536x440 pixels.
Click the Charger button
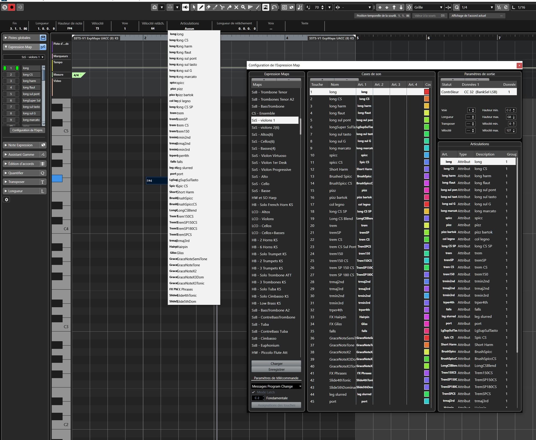(276, 364)
